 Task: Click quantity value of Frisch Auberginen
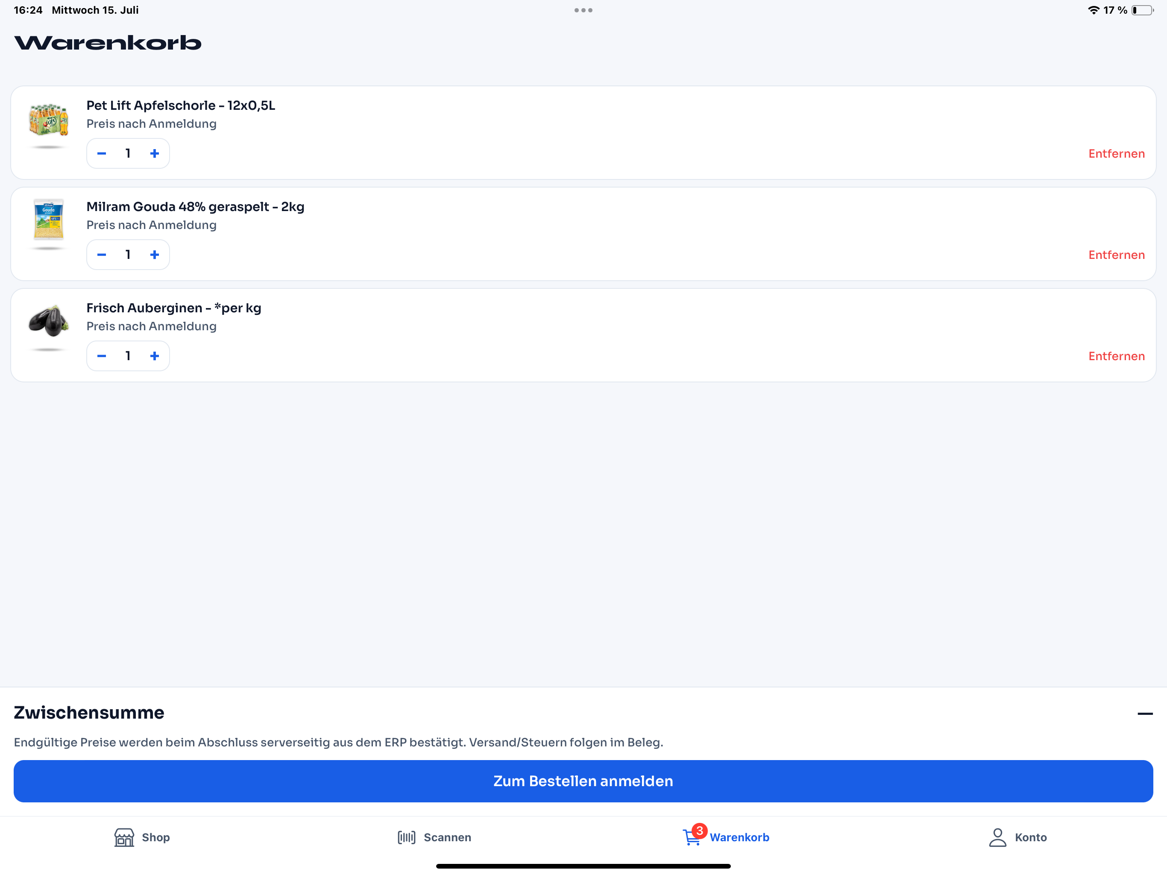point(128,356)
